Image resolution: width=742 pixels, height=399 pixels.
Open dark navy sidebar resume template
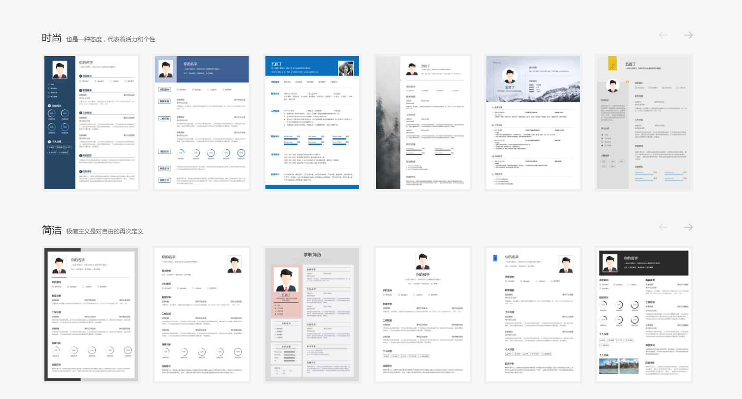point(91,123)
